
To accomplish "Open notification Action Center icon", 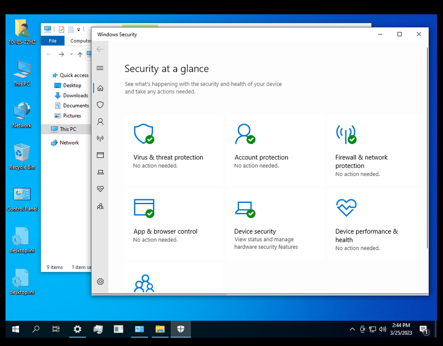I will [x=424, y=330].
